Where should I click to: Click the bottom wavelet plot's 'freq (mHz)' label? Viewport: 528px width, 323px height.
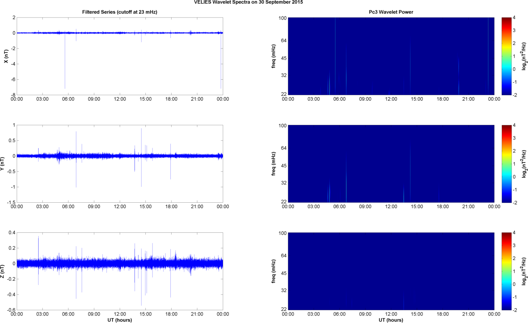274,271
